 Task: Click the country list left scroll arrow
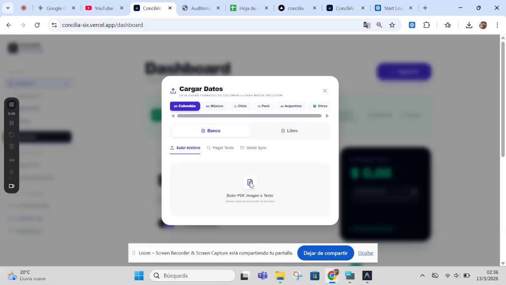pyautogui.click(x=173, y=116)
